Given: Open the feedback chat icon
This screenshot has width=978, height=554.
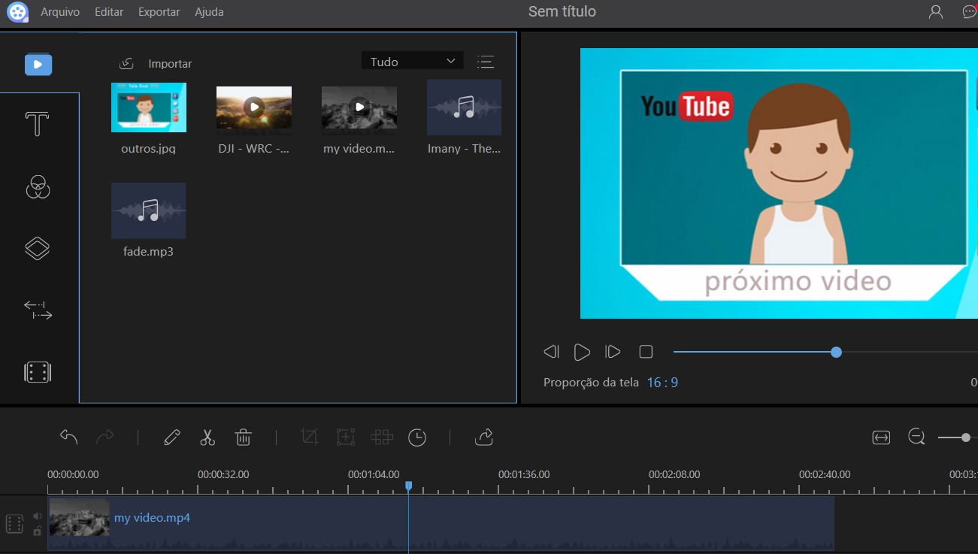Looking at the screenshot, I should (970, 12).
